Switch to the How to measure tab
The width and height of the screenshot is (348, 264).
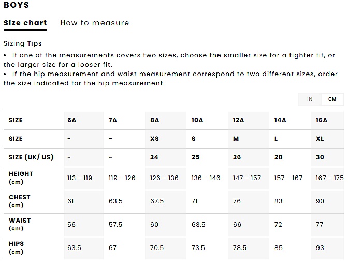94,23
